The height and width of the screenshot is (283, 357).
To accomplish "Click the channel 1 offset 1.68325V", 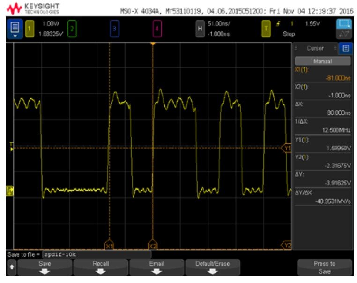I will [x=51, y=34].
